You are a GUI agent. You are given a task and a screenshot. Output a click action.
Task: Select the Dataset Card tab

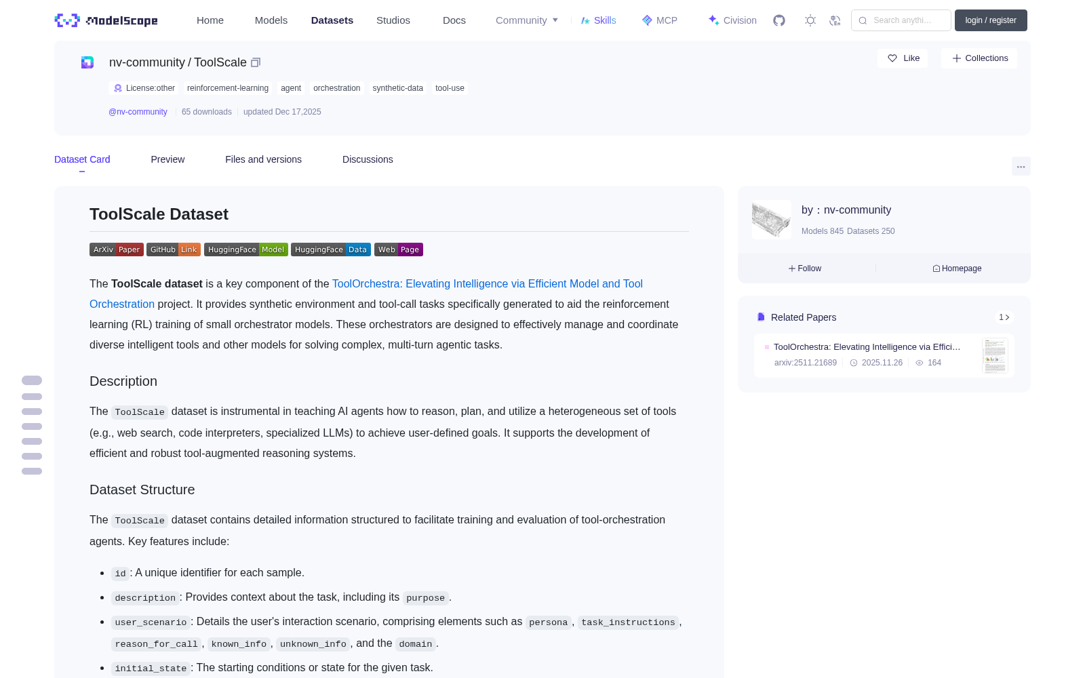82,159
